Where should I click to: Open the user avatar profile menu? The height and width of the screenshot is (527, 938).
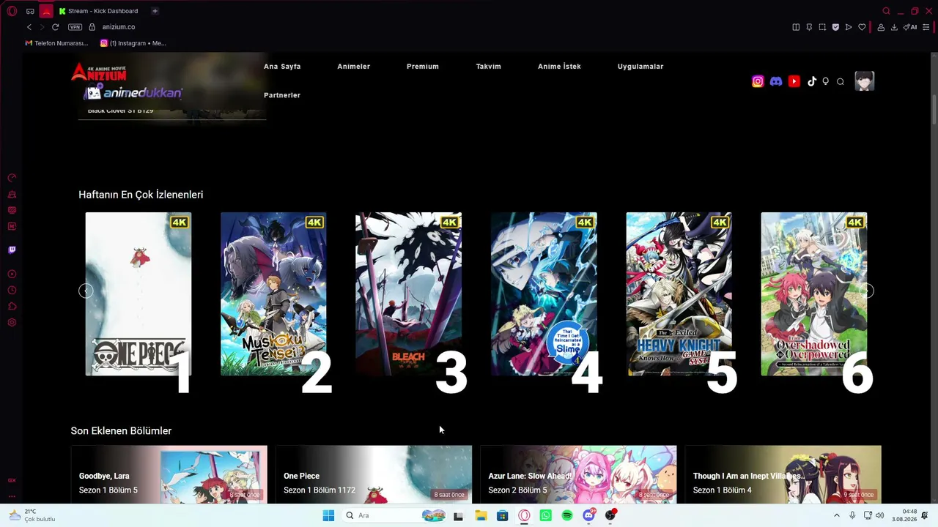pyautogui.click(x=865, y=81)
